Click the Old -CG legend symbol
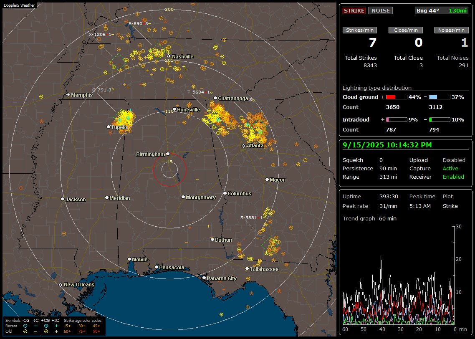The height and width of the screenshot is (339, 475). (x=25, y=331)
